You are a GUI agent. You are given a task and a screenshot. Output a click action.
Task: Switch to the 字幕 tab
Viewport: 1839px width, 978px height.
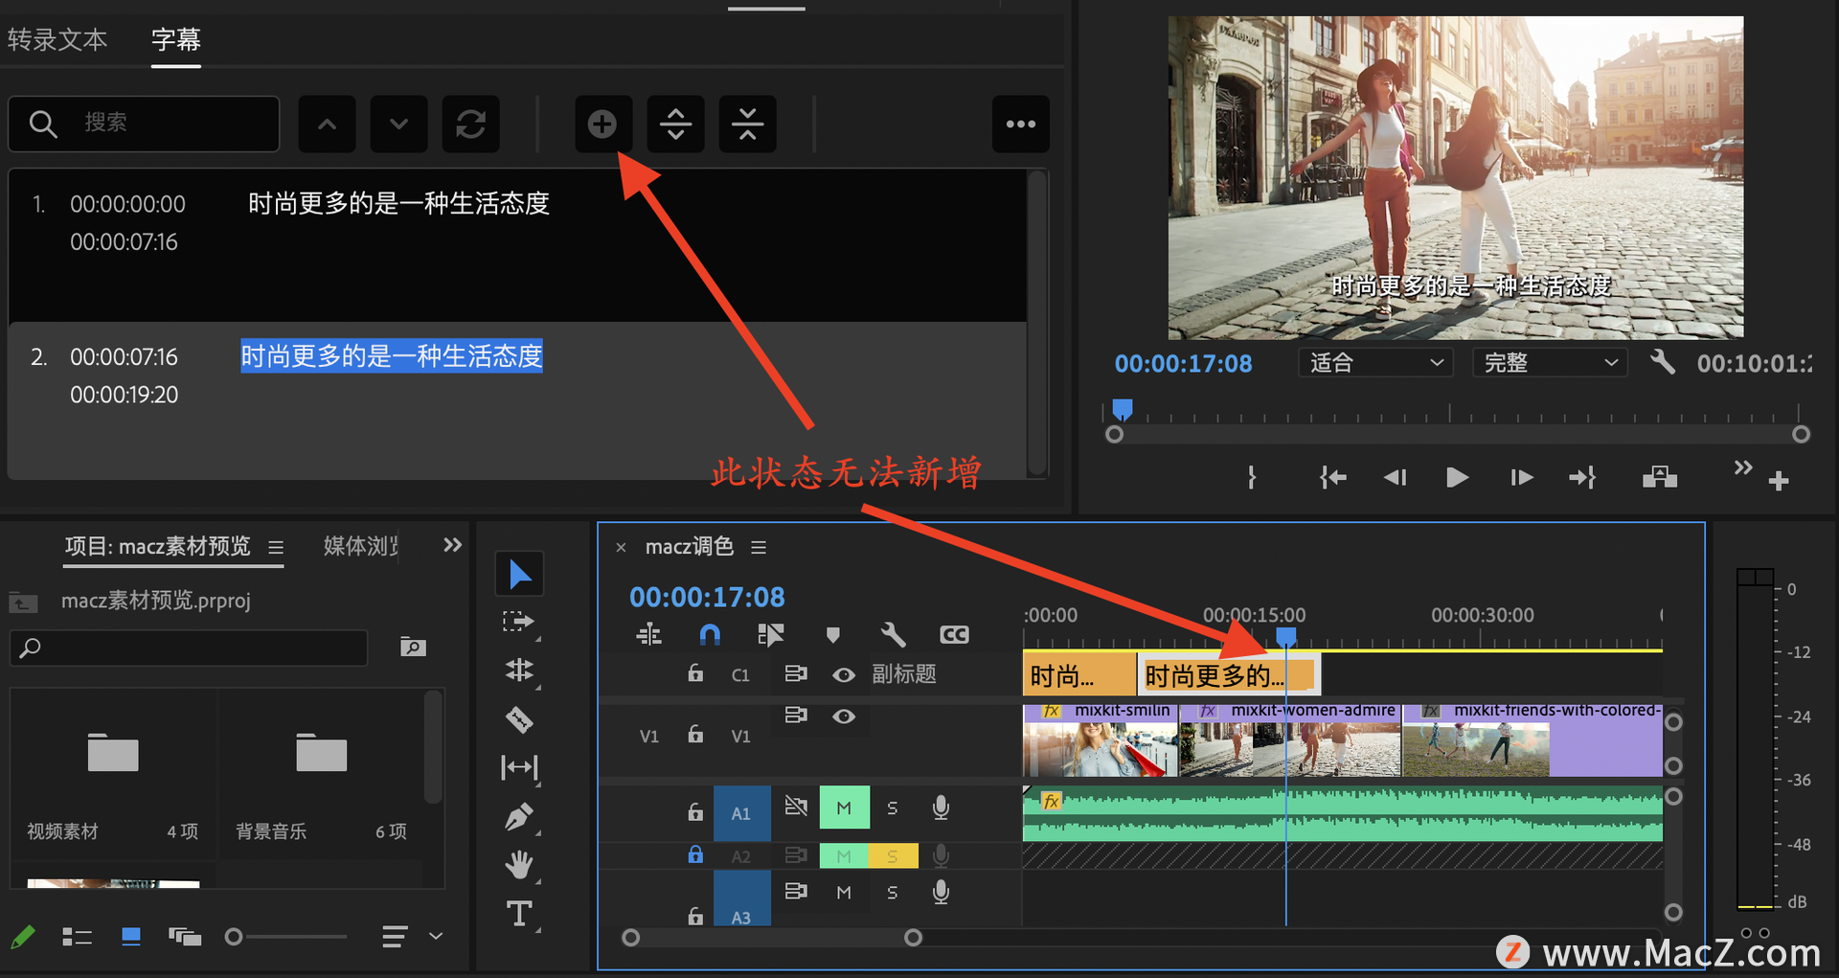tap(176, 39)
